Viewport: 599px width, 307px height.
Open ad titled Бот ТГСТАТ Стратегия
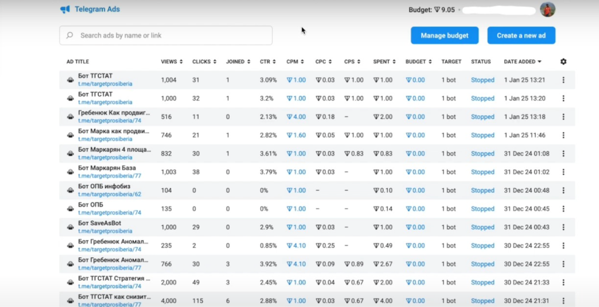(114, 278)
